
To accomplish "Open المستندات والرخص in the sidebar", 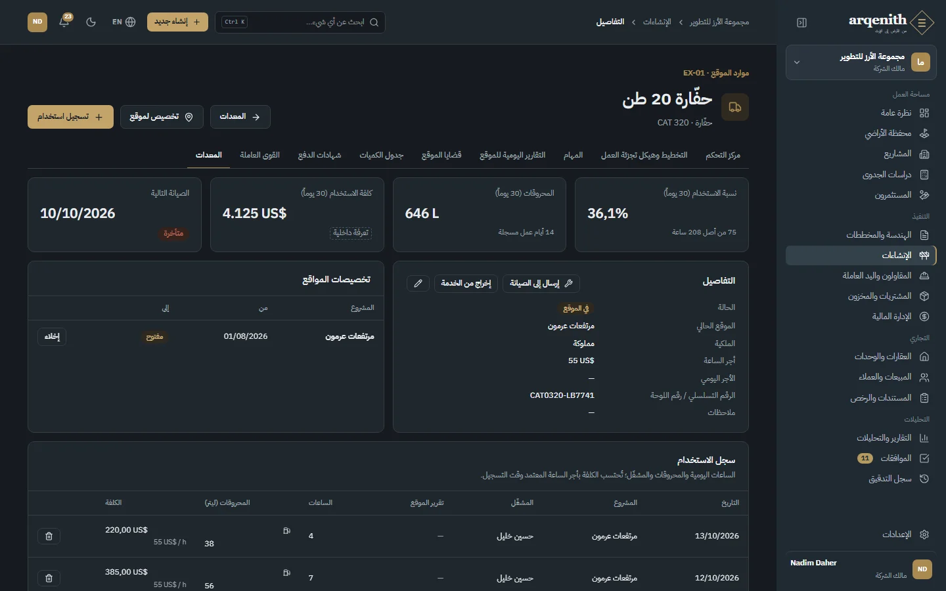I will pos(861,398).
